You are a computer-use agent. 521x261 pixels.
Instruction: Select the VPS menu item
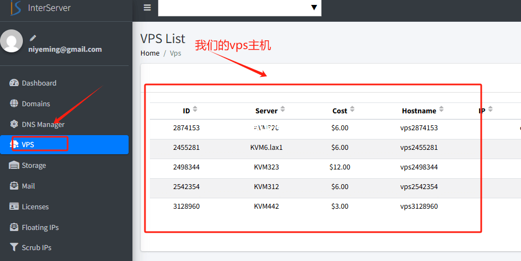64,144
